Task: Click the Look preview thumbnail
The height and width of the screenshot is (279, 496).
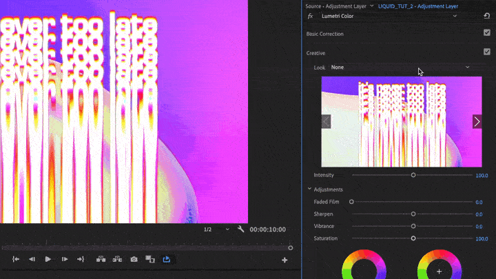Action: tap(402, 121)
